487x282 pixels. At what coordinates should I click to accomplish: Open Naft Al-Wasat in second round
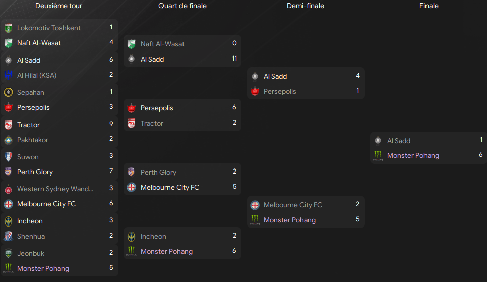click(x=39, y=43)
